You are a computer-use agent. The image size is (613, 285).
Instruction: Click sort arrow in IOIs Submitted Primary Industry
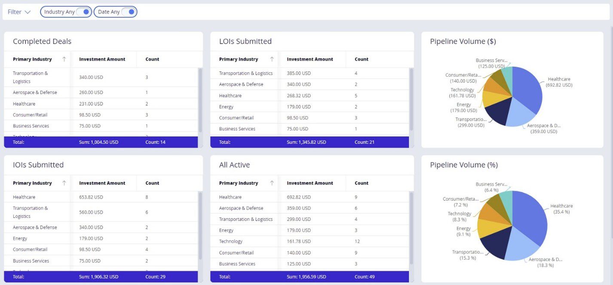[x=64, y=183]
